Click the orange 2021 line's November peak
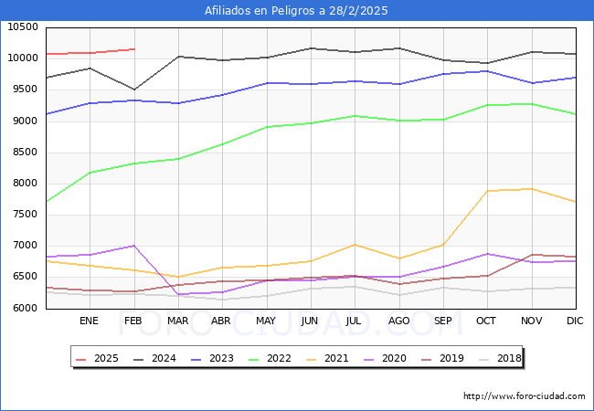 pyautogui.click(x=532, y=189)
